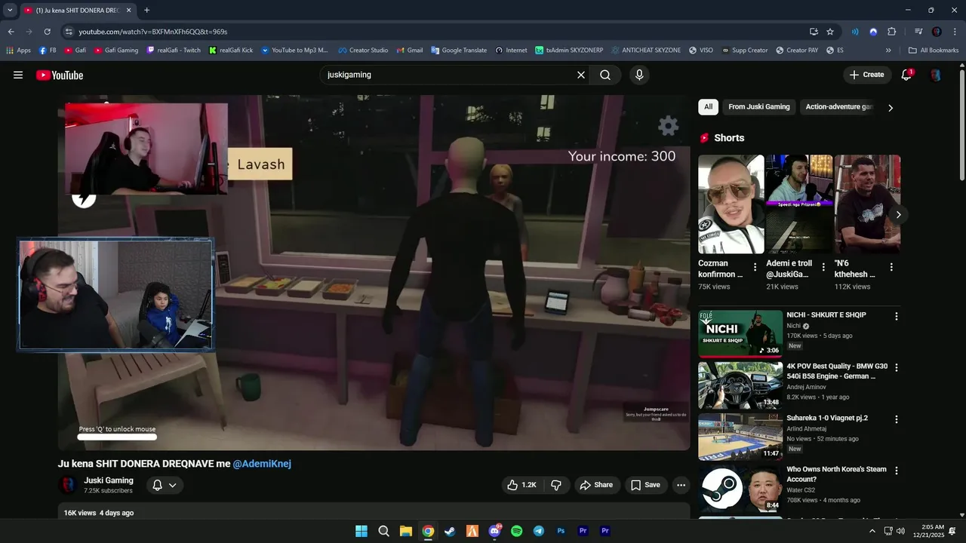
Task: Open more actions beside Save
Action: 681,485
